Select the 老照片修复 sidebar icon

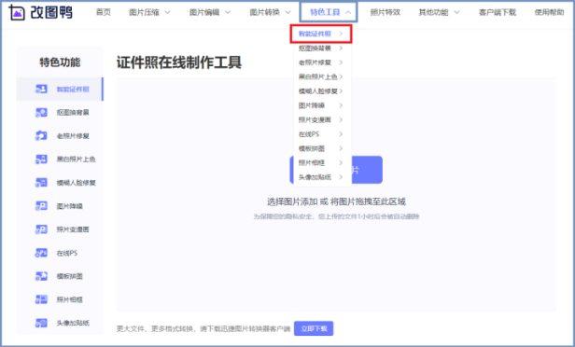coord(41,136)
